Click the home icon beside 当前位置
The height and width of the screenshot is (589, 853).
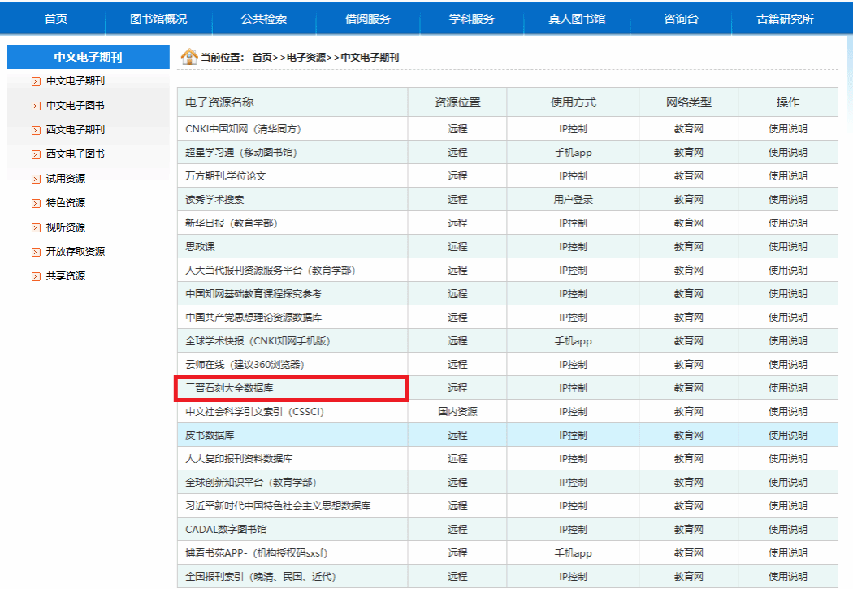pyautogui.click(x=188, y=57)
